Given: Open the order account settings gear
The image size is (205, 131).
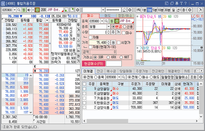Looking at the screenshot, I should pyautogui.click(x=130, y=10).
